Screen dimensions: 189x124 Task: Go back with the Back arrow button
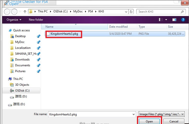pyautogui.click(x=7, y=12)
